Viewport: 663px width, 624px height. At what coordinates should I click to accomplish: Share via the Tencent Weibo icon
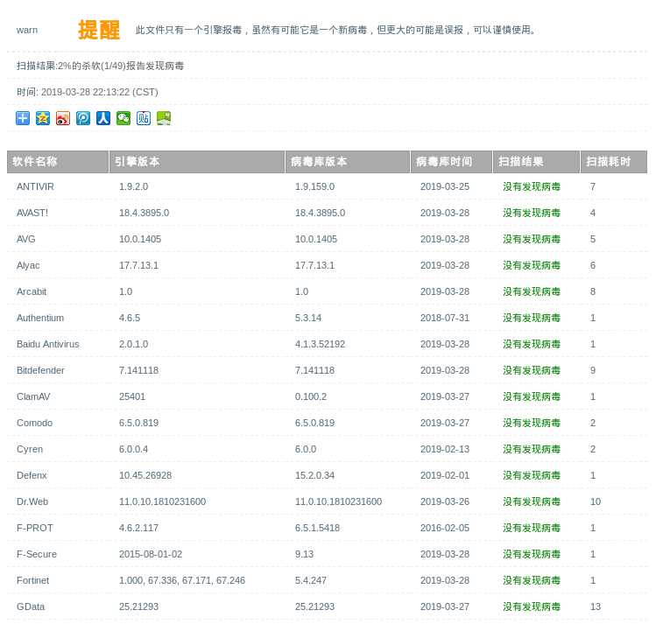click(83, 118)
